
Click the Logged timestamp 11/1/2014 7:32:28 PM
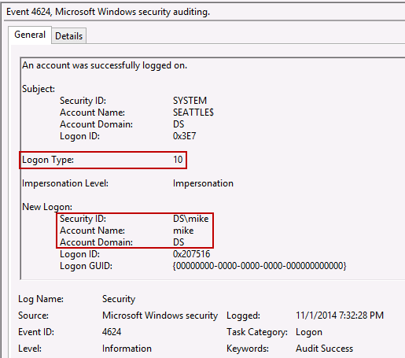point(340,316)
